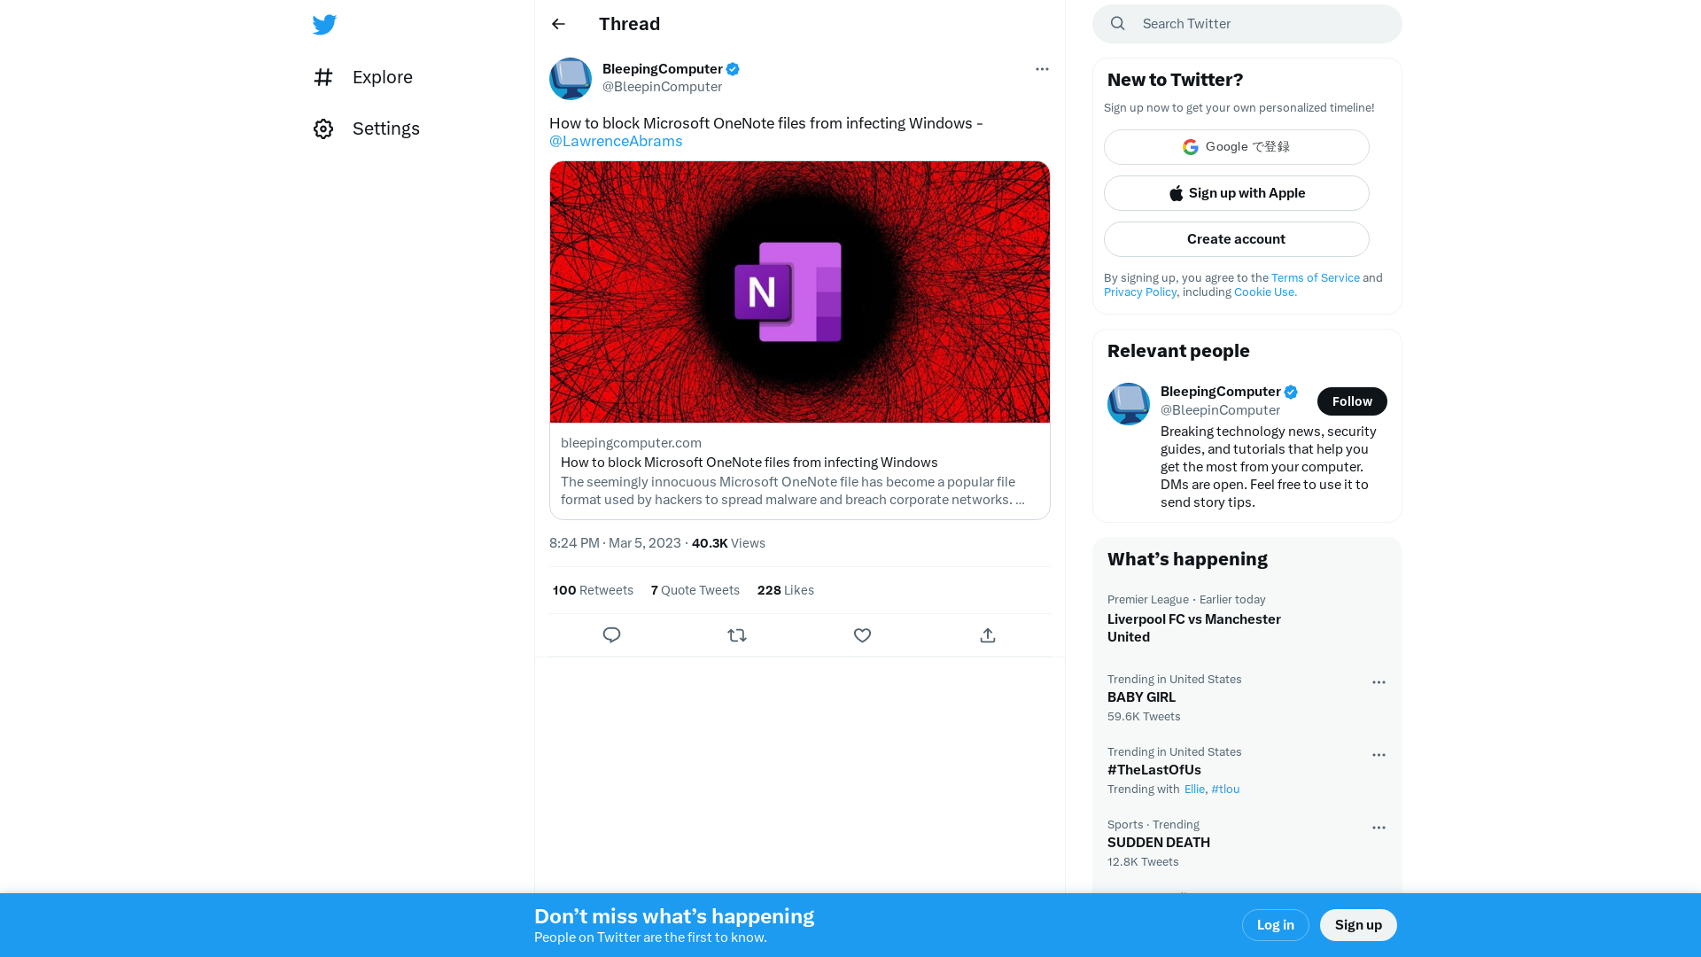The image size is (1701, 957).
Task: Click the search magnifier icon
Action: click(1118, 24)
